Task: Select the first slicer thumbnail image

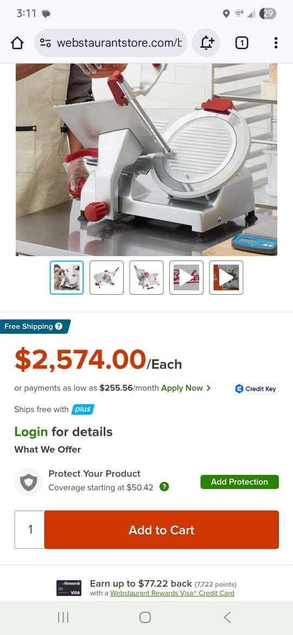Action: [x=67, y=277]
